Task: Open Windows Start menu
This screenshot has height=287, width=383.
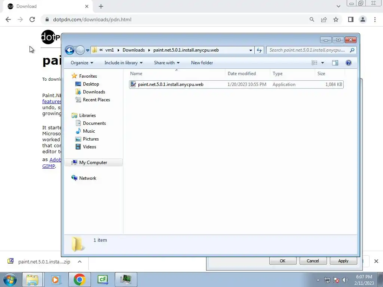Action: pyautogui.click(x=10, y=280)
